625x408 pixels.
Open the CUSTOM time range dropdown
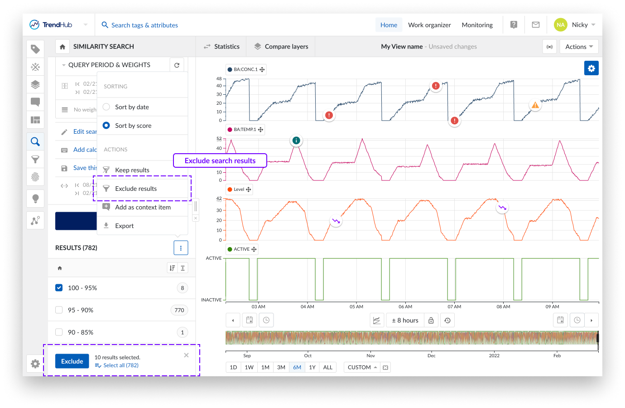coord(362,367)
